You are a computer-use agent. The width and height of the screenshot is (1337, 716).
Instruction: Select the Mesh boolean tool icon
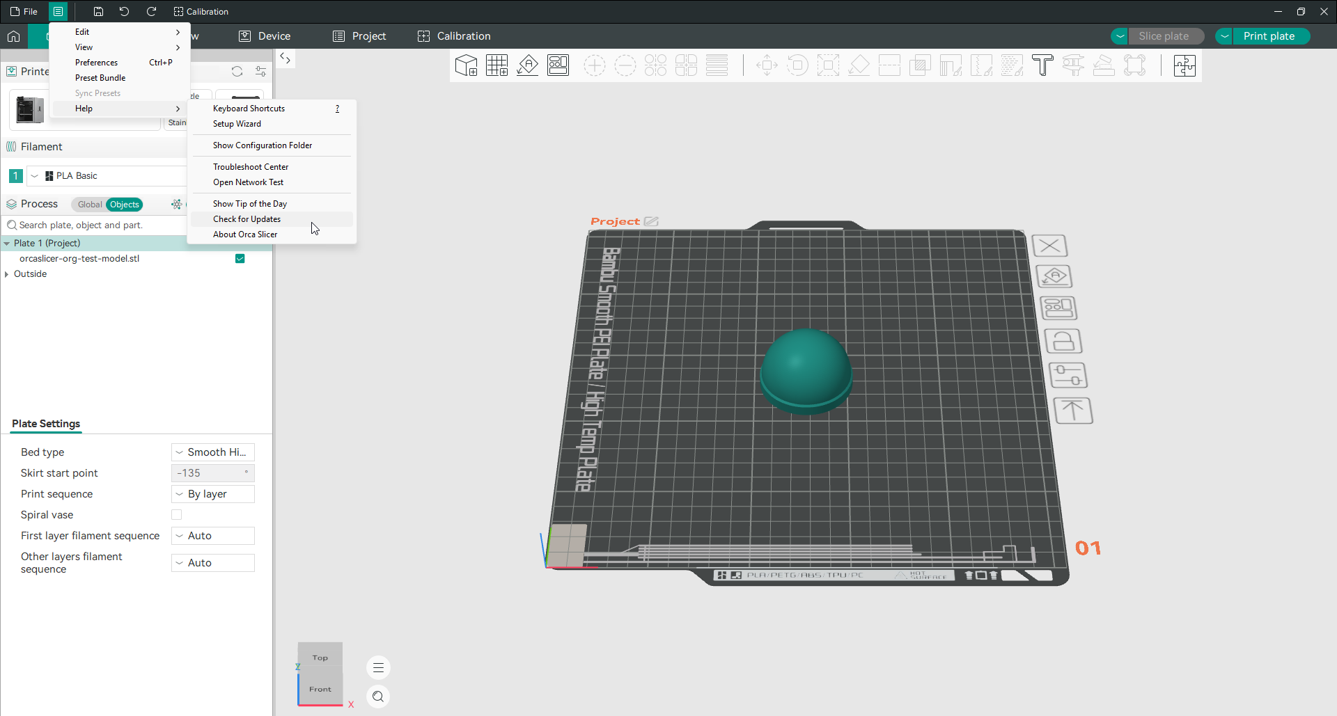[920, 65]
